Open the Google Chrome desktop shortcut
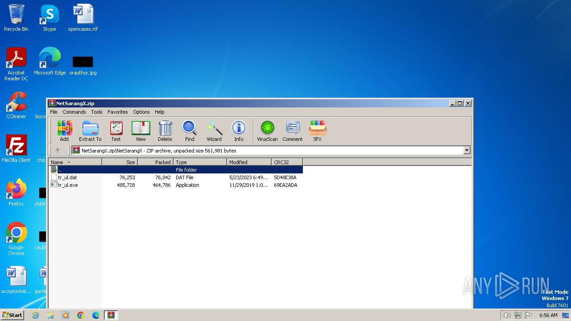This screenshot has height=321, width=571. coord(16,239)
